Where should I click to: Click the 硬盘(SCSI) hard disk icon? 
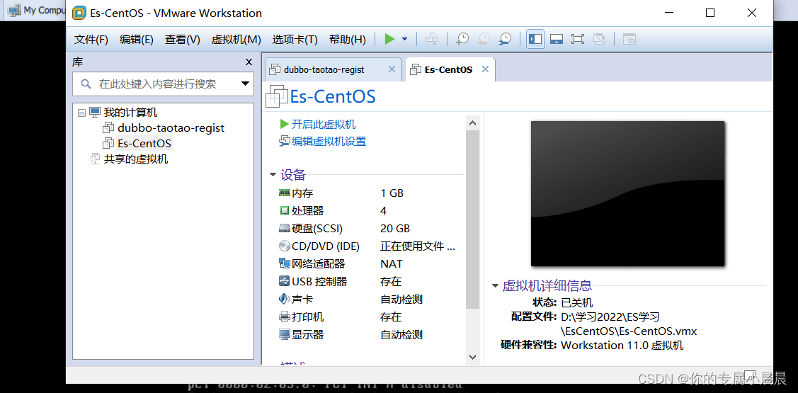point(285,229)
